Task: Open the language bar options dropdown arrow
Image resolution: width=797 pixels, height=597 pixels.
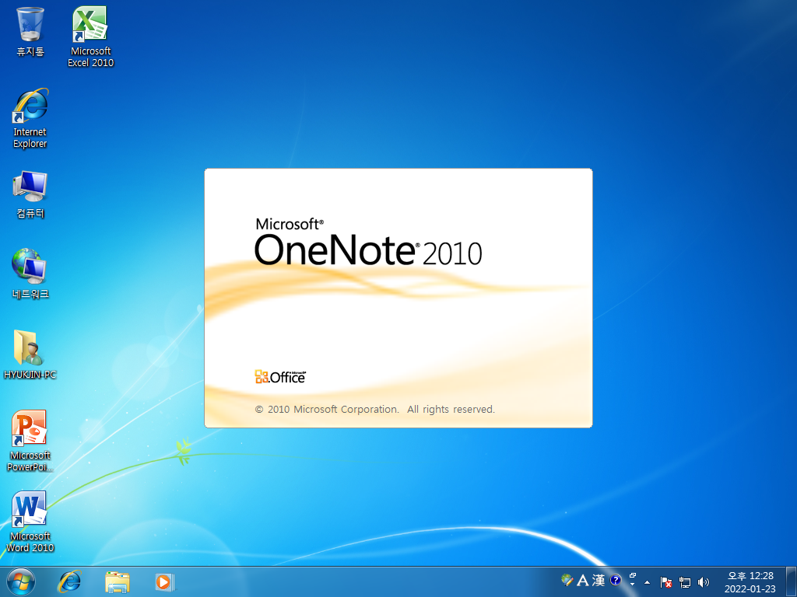Action: pos(632,585)
